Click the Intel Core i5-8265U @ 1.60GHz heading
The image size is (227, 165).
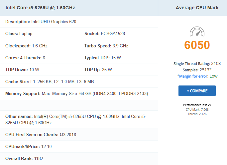40,8
